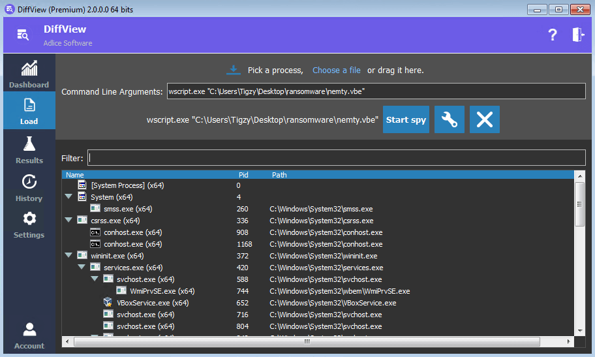The height and width of the screenshot is (357, 595).
Task: Collapse the csrss.exe tree node
Action: click(69, 221)
